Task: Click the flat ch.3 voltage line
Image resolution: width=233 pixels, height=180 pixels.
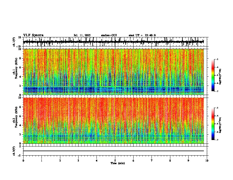Action: pos(113,151)
